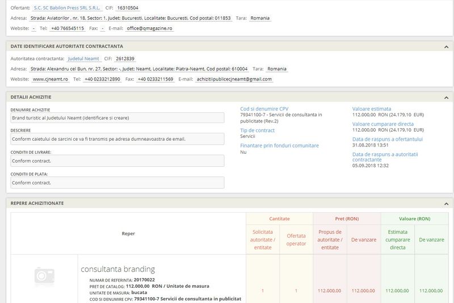Click the Denumire Achizitie text field
Screen dimensions: 454x303
tap(117, 118)
